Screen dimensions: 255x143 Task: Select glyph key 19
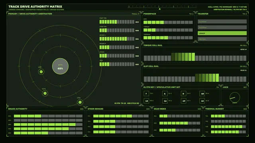point(183,101)
